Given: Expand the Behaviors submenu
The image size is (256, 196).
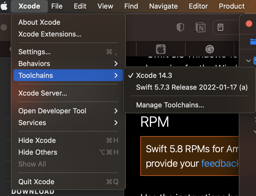Looking at the screenshot, I should (x=68, y=64).
